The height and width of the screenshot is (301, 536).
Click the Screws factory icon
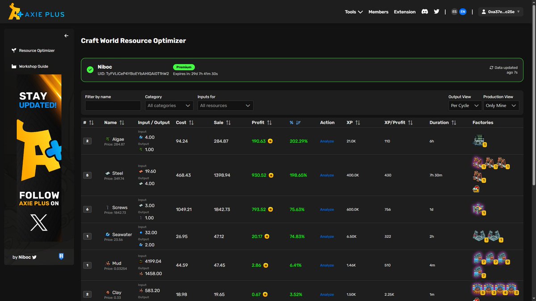pyautogui.click(x=478, y=209)
